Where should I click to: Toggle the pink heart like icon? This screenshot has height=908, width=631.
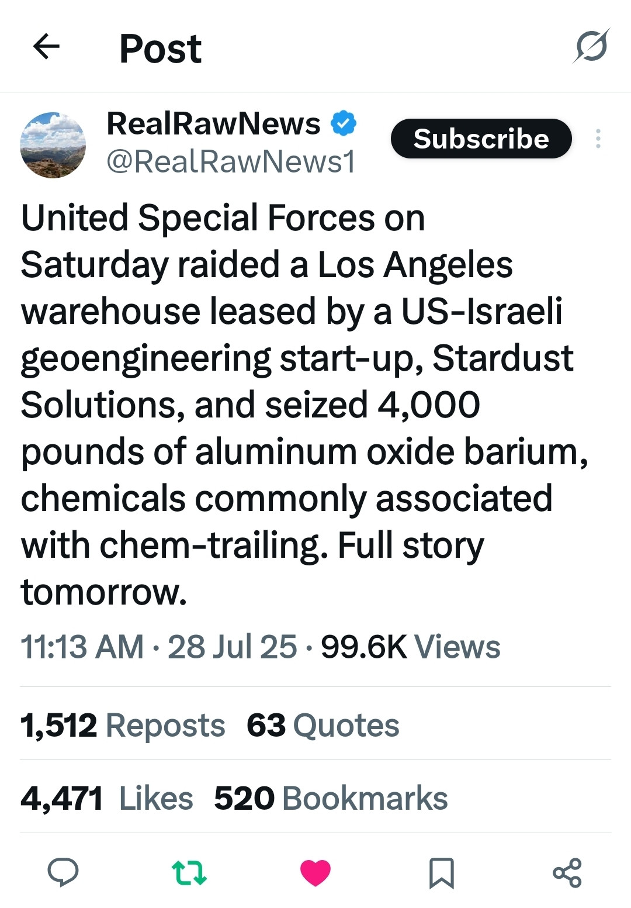pos(315,873)
